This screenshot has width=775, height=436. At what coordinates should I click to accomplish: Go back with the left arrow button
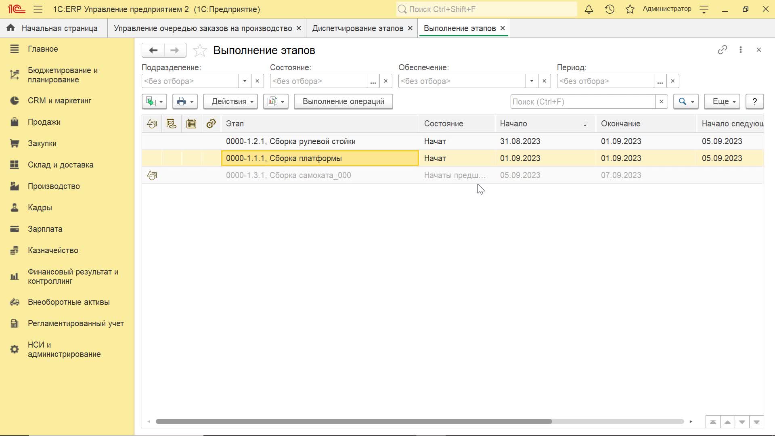click(153, 50)
